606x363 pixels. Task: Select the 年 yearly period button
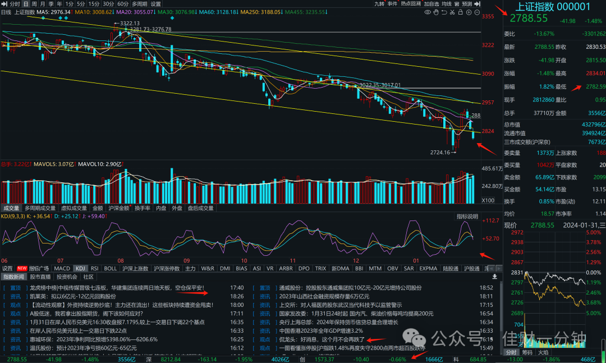pyautogui.click(x=59, y=4)
